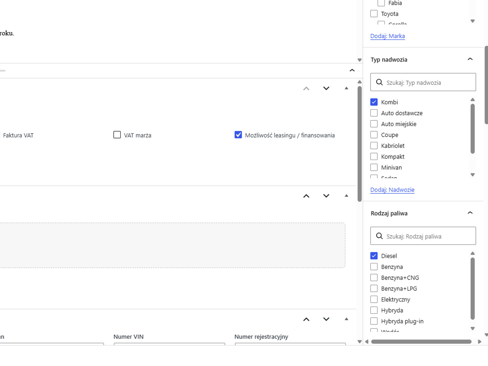This screenshot has width=488, height=366.
Task: Focus the Szukaj: Typ nadwozia search field
Action: pos(423,82)
